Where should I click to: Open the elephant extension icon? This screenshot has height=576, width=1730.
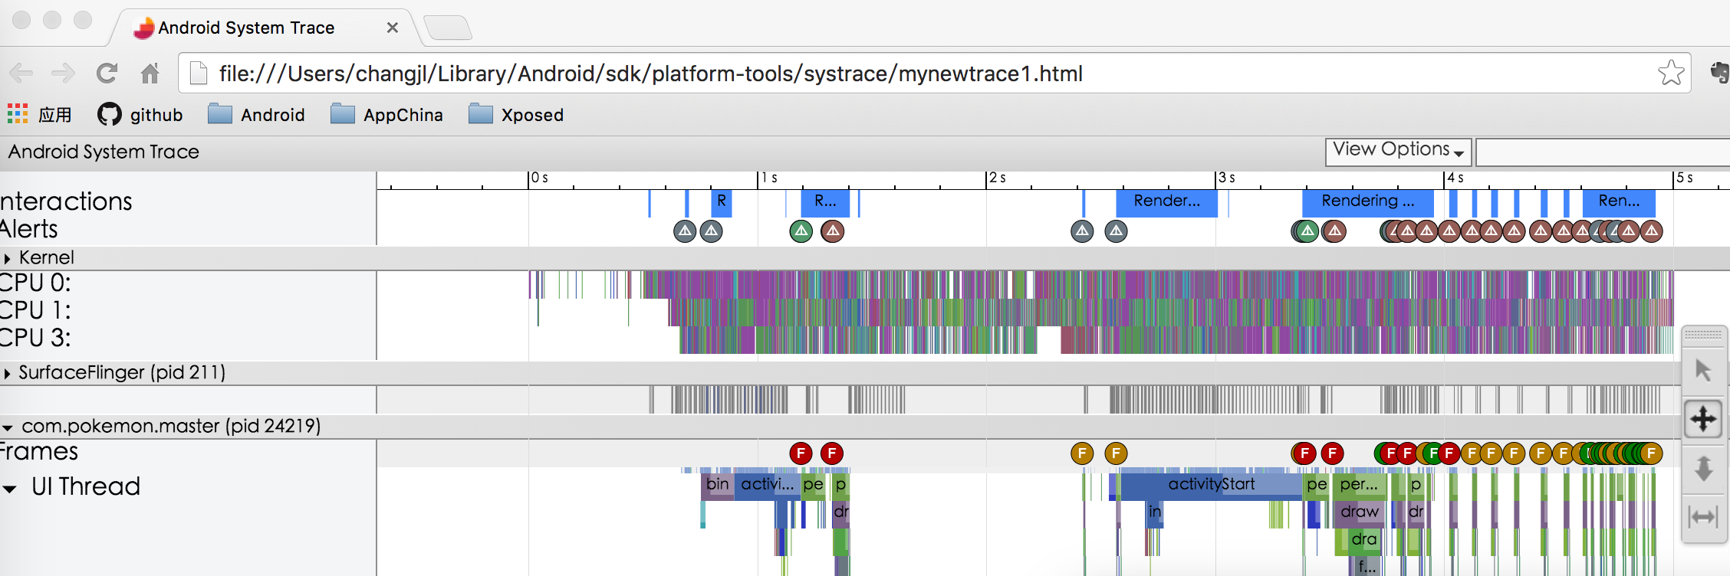(x=1720, y=73)
